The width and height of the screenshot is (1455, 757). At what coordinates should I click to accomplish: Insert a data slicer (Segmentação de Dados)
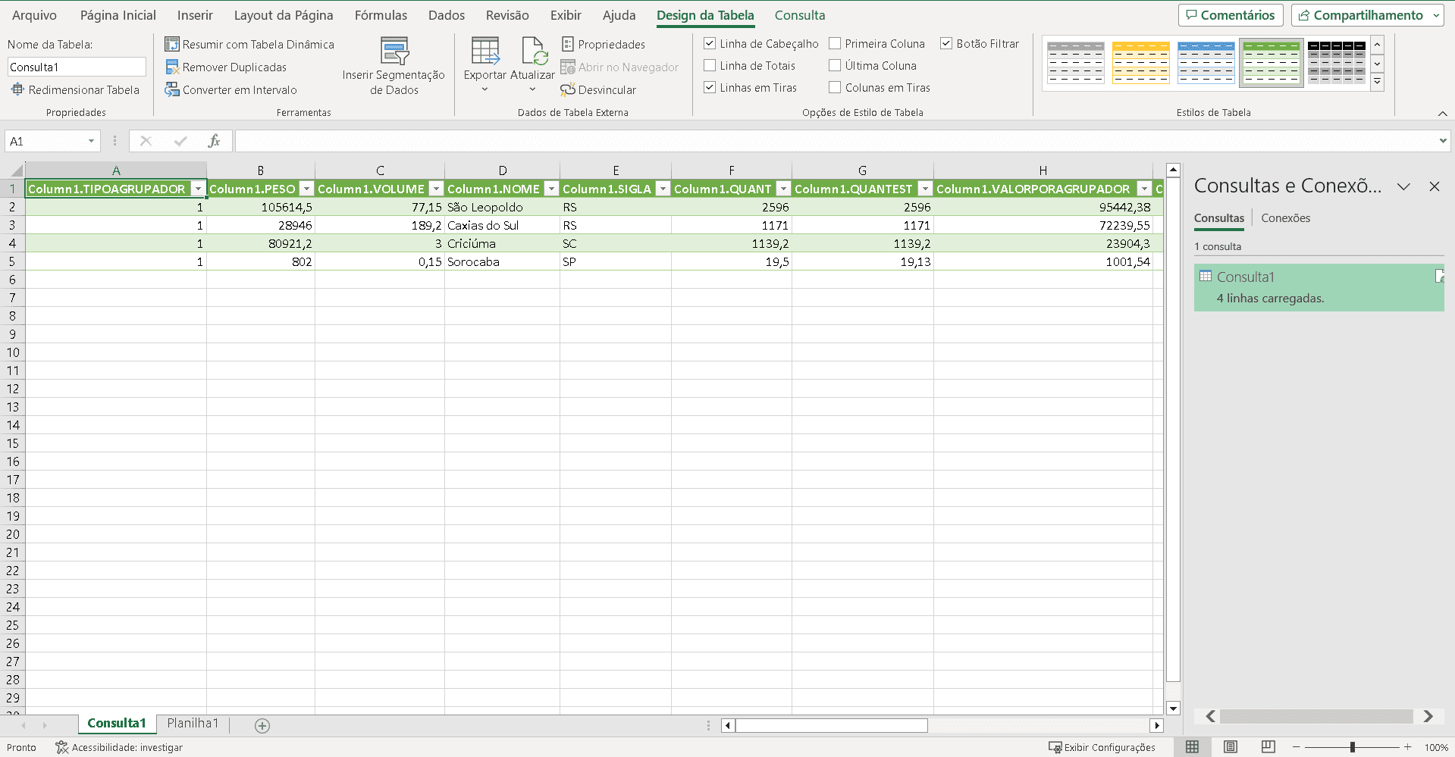(x=394, y=67)
